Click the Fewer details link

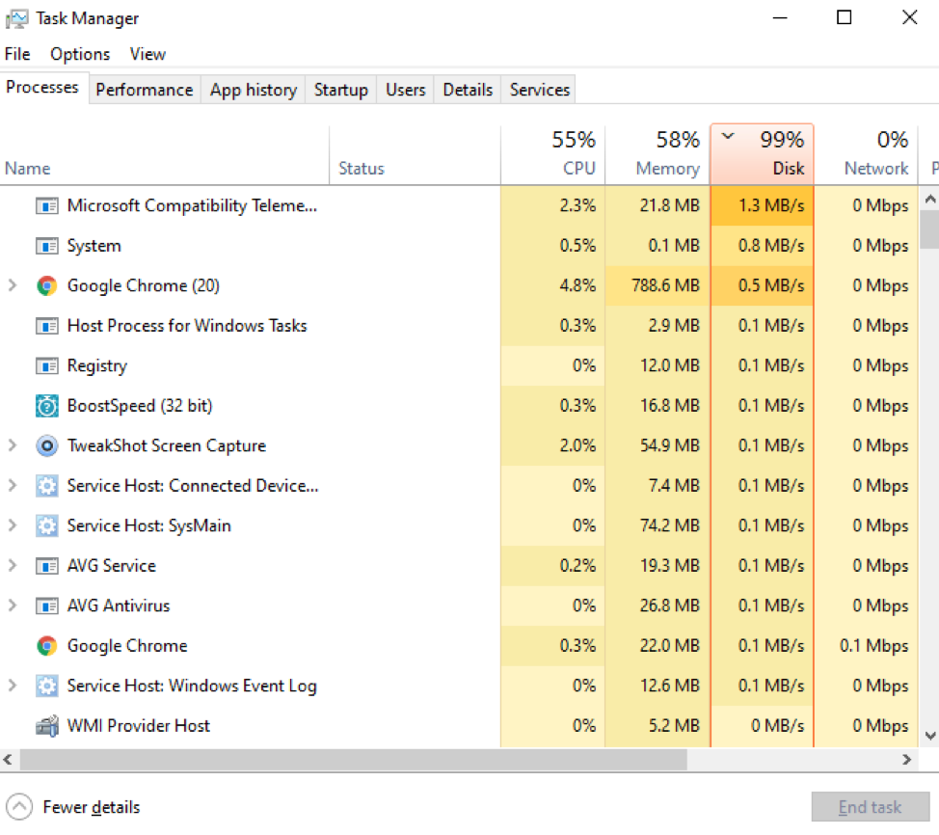(x=92, y=807)
